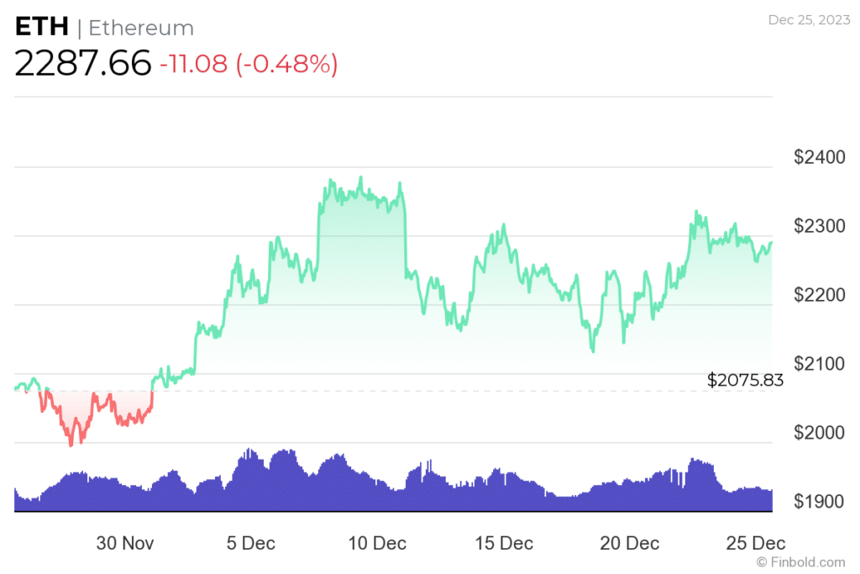Screen dimensions: 860x574
Task: Select the 15 Dec date marker
Action: point(504,543)
